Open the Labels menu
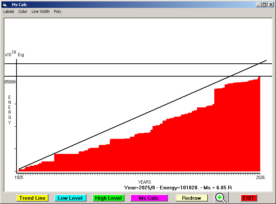 pos(9,11)
